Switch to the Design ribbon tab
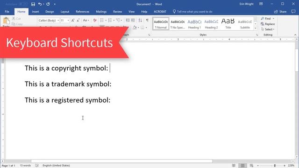 (x=50, y=12)
